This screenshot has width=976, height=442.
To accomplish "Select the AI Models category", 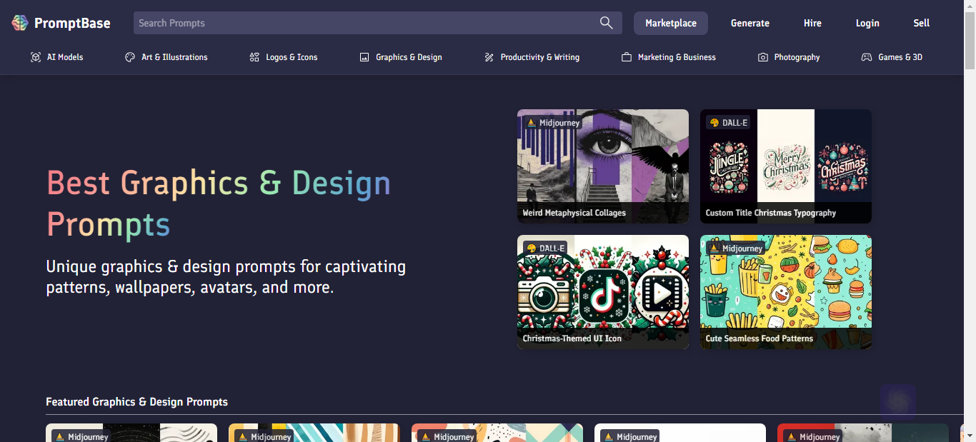I will pyautogui.click(x=57, y=57).
